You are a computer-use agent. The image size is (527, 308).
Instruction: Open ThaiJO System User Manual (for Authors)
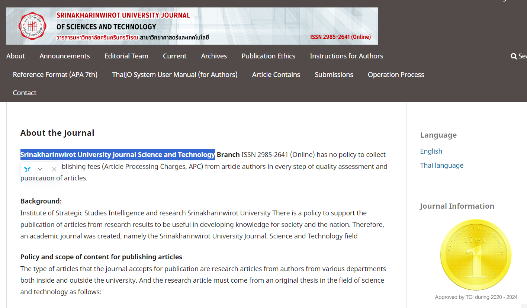click(175, 74)
